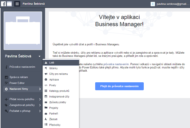Viewport: 190px width, 128px height.
Task: Click Pavlína Šeblová name in top bar
Action: [x=34, y=4]
